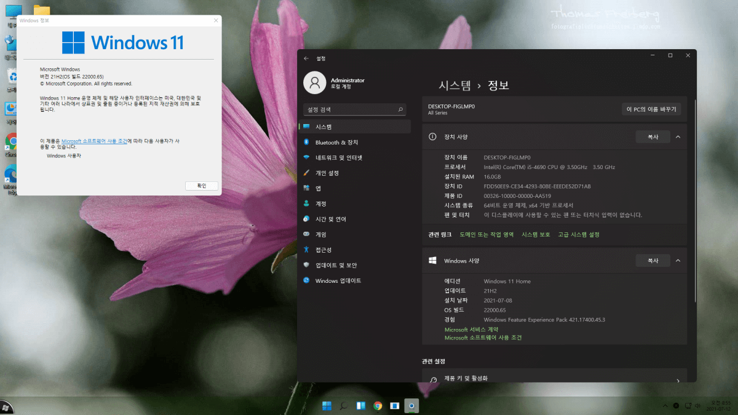Open 업데이트 및 보안 settings

[x=355, y=265]
